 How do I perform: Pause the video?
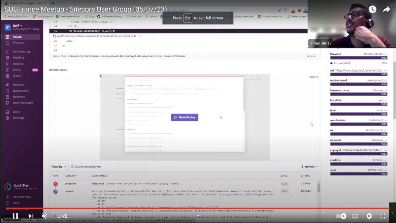pyautogui.click(x=15, y=216)
